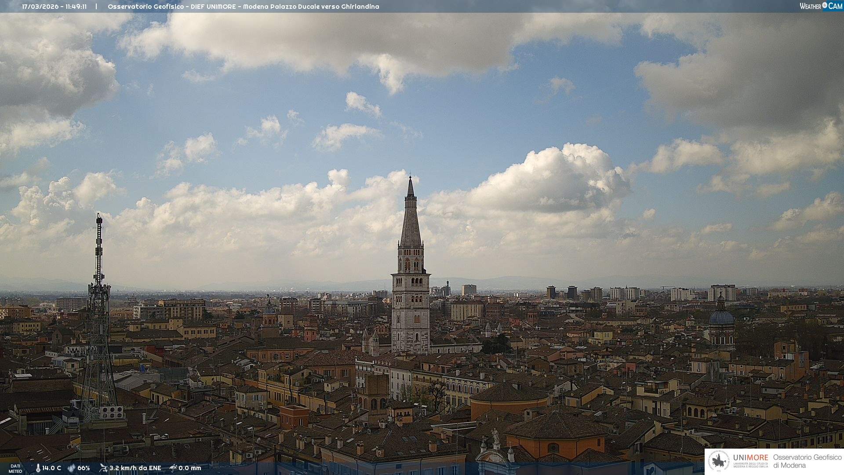Click the thermometer temperature icon
Screen dimensions: 844x475
[x=38, y=468]
